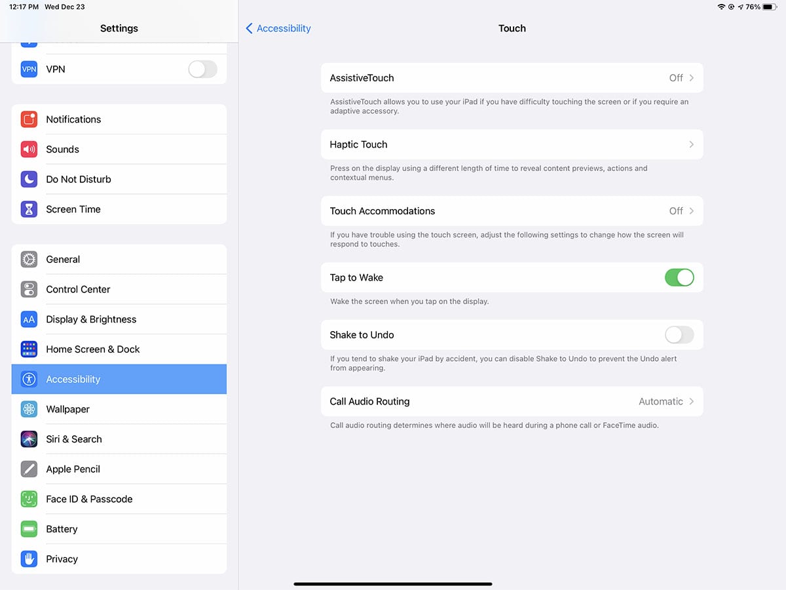The image size is (786, 590).
Task: Tap the Face ID & Passcode icon
Action: [x=29, y=499]
